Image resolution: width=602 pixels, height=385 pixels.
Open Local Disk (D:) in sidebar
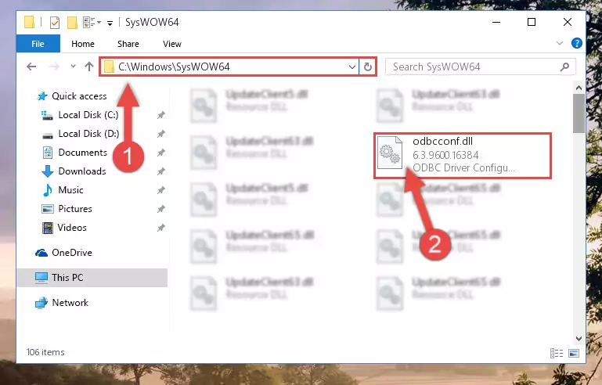point(88,134)
